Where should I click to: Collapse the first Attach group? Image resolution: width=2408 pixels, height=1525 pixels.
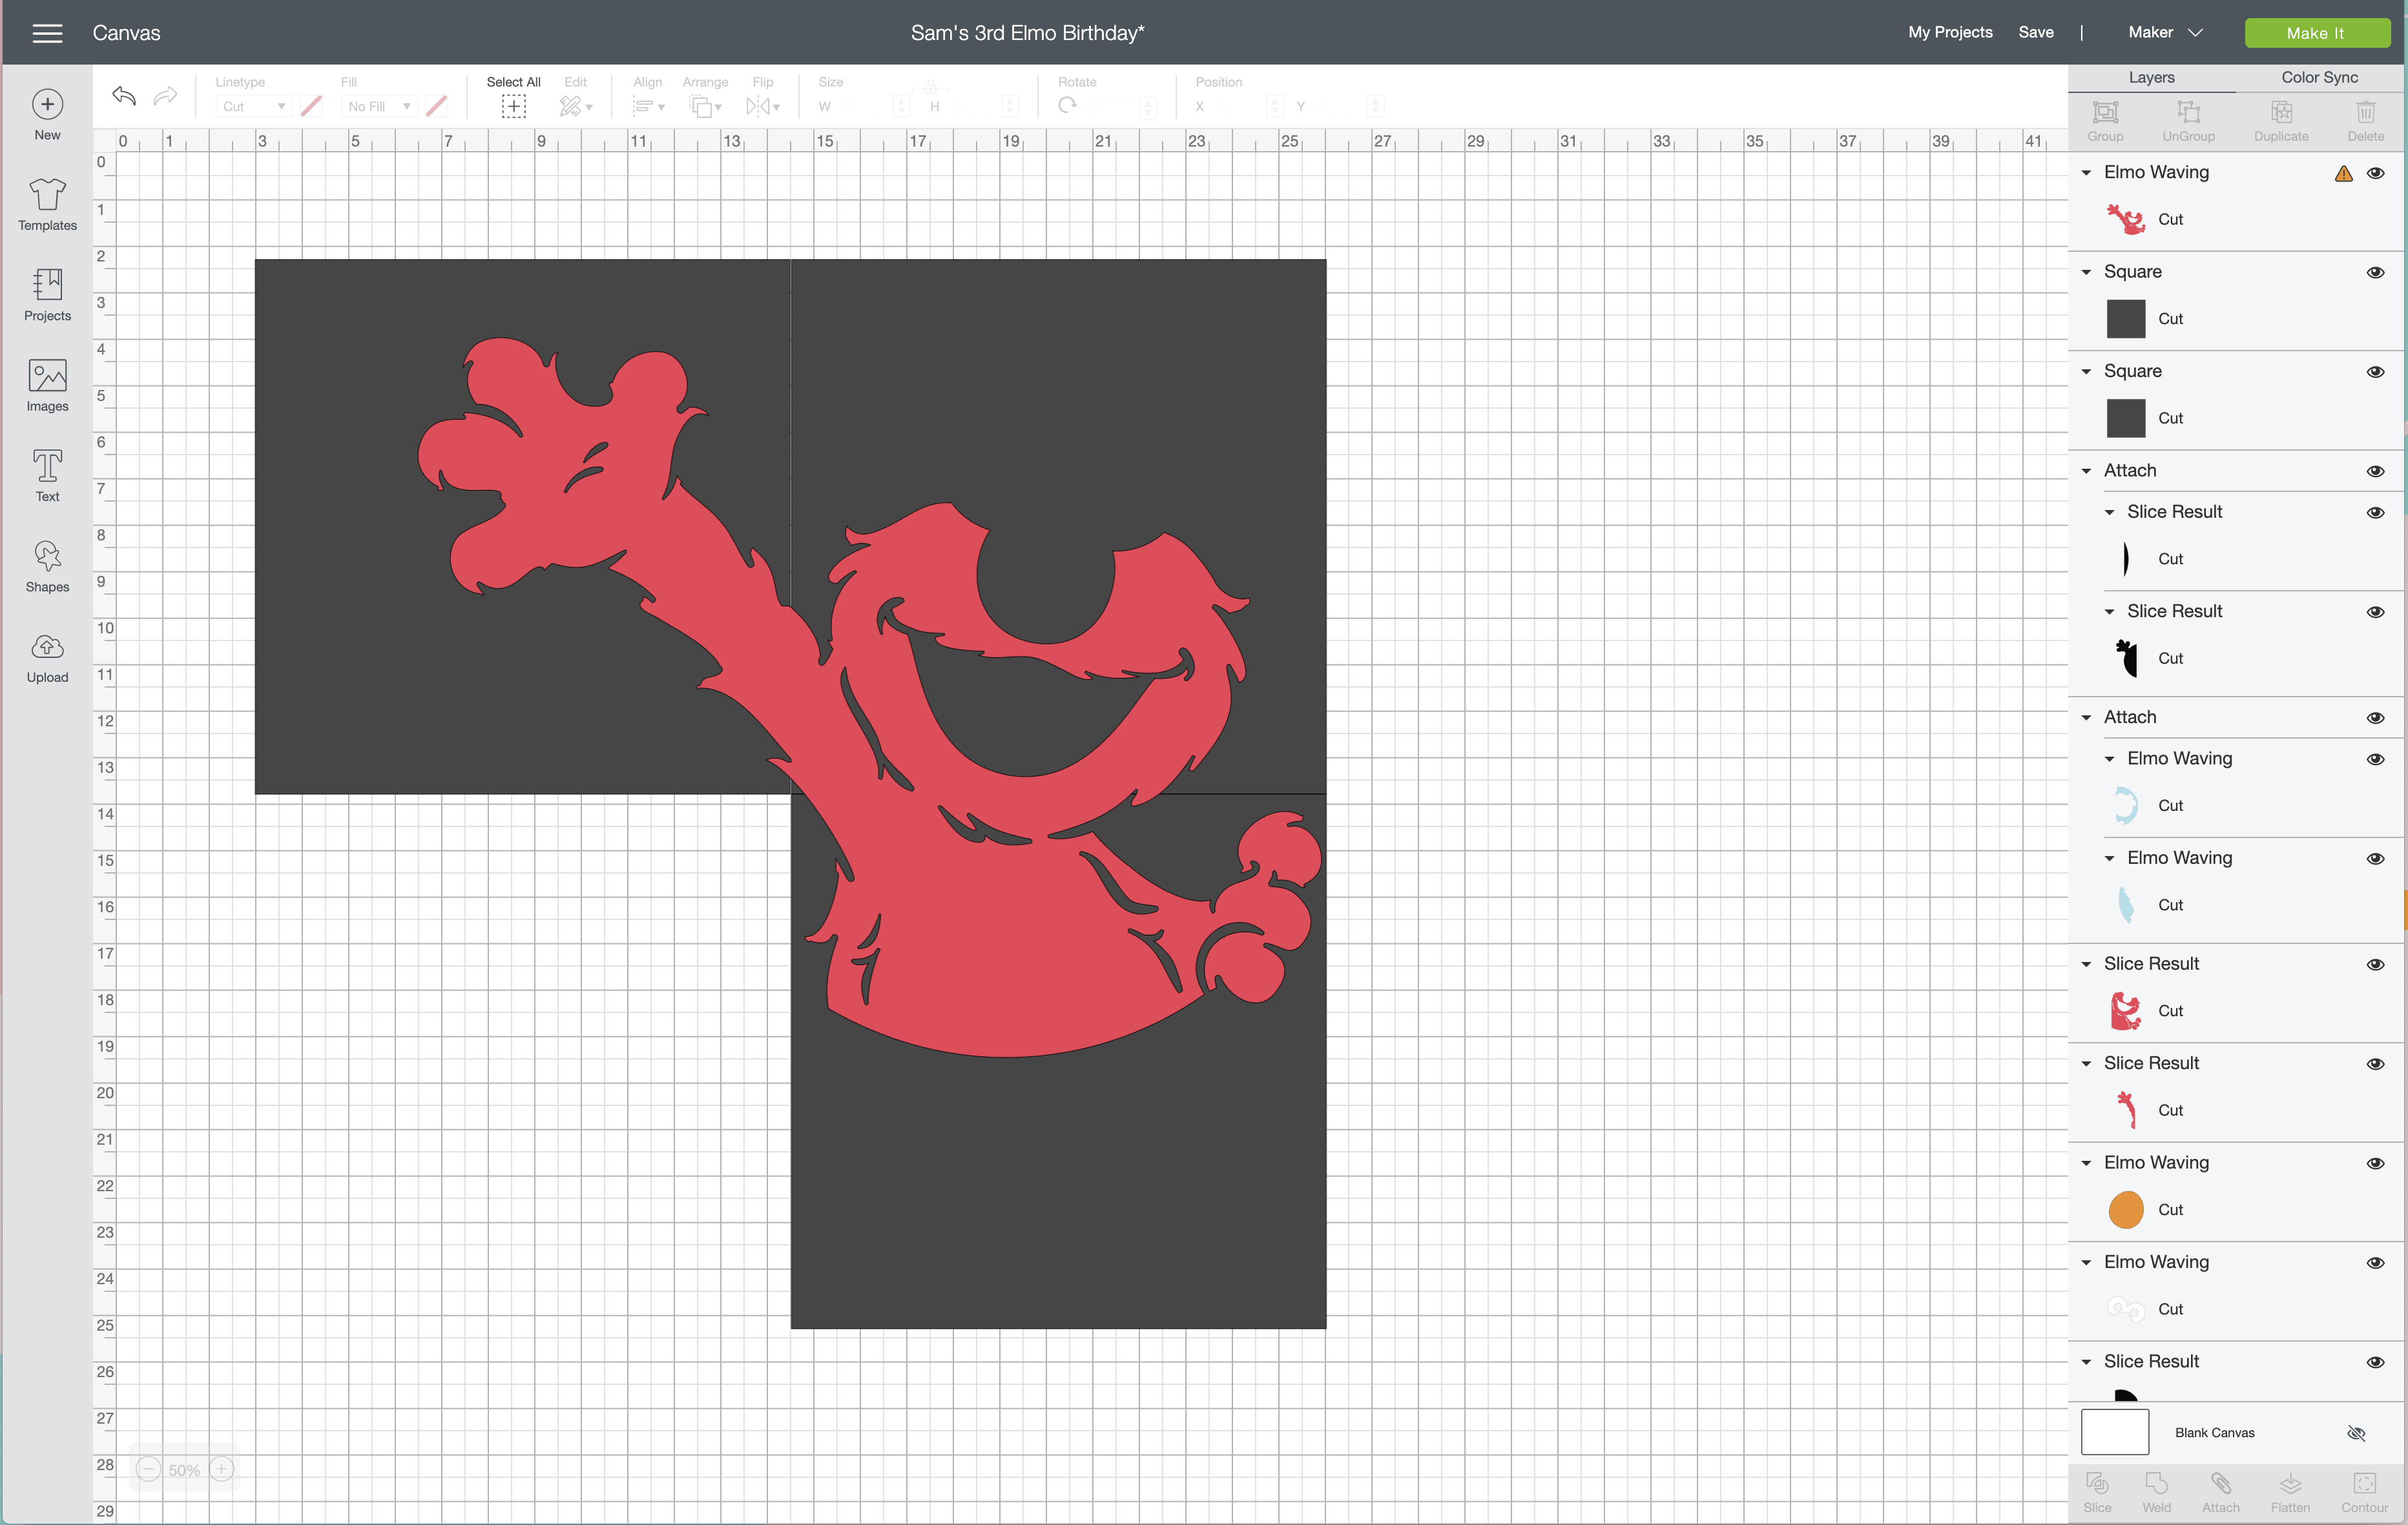coord(2086,471)
